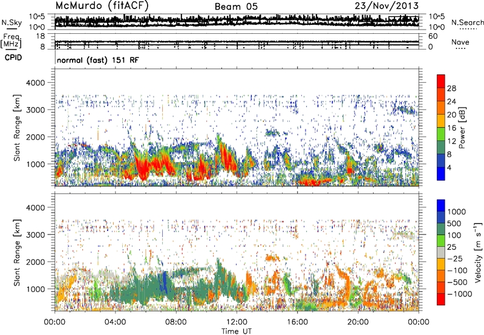Click the '4' tick on Power colorbar
This screenshot has height=335, width=484.
449,167
